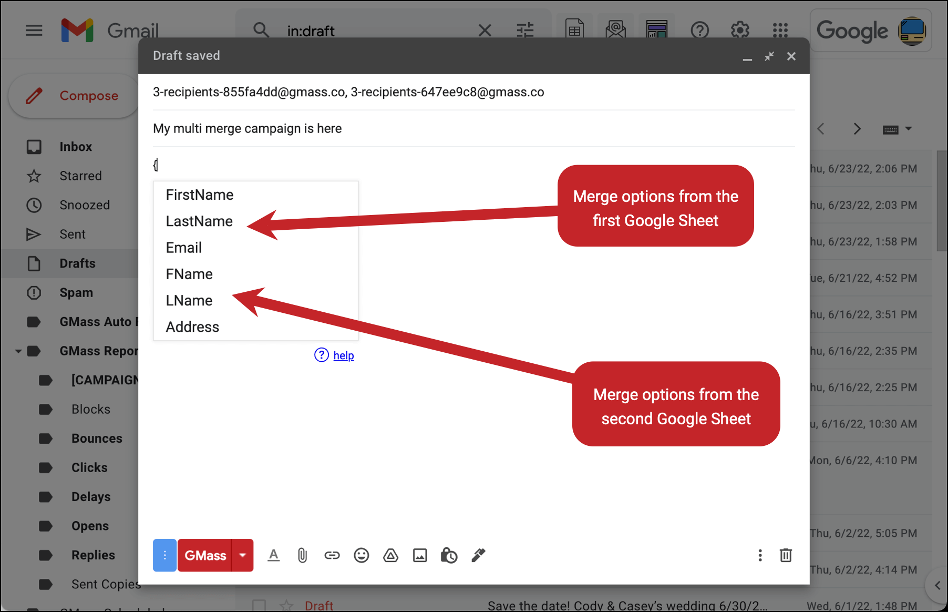Open Gmail settings gear
The image size is (948, 612).
coord(740,30)
